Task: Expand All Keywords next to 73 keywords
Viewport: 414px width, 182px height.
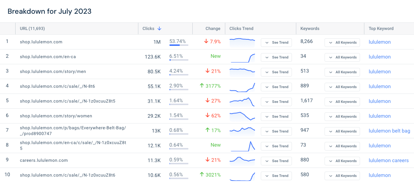Action: [342, 146]
